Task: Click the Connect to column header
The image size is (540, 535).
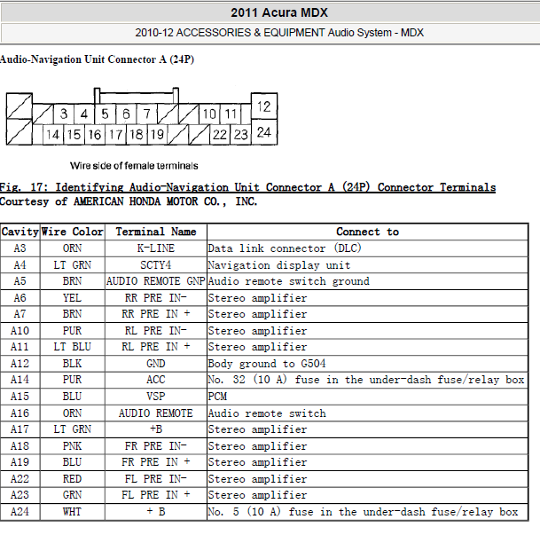Action: [x=367, y=232]
